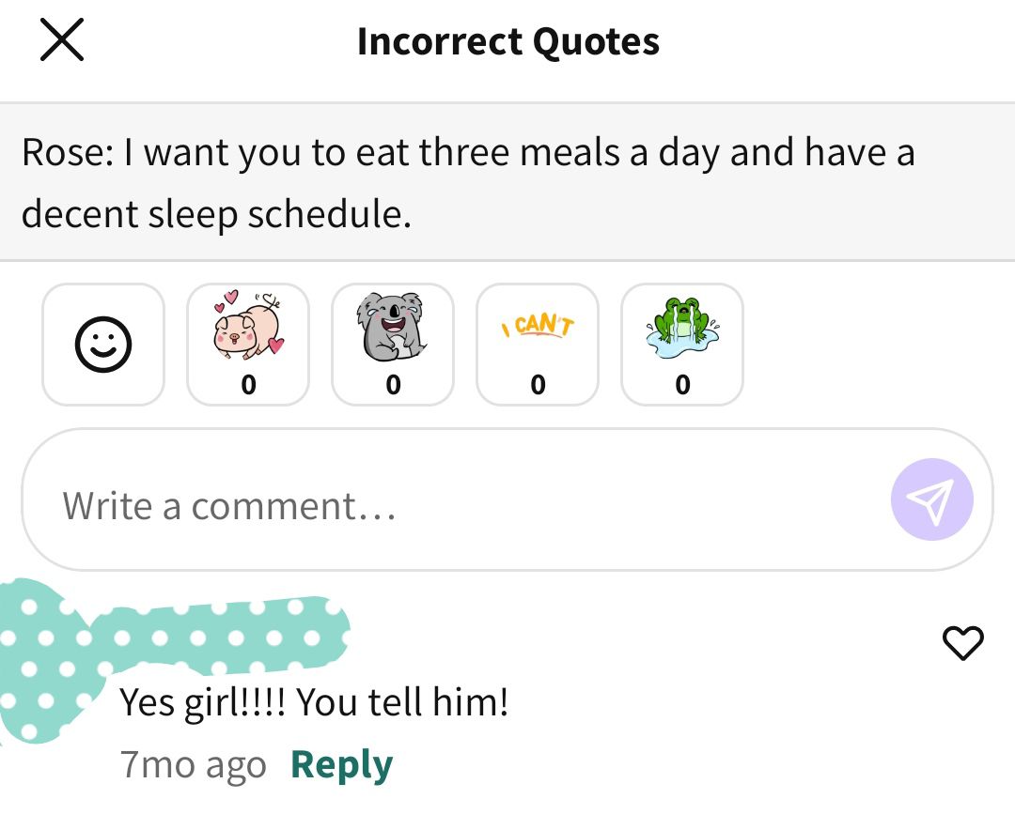React with the laughing koala sticker
The image size is (1015, 814).
tap(393, 345)
